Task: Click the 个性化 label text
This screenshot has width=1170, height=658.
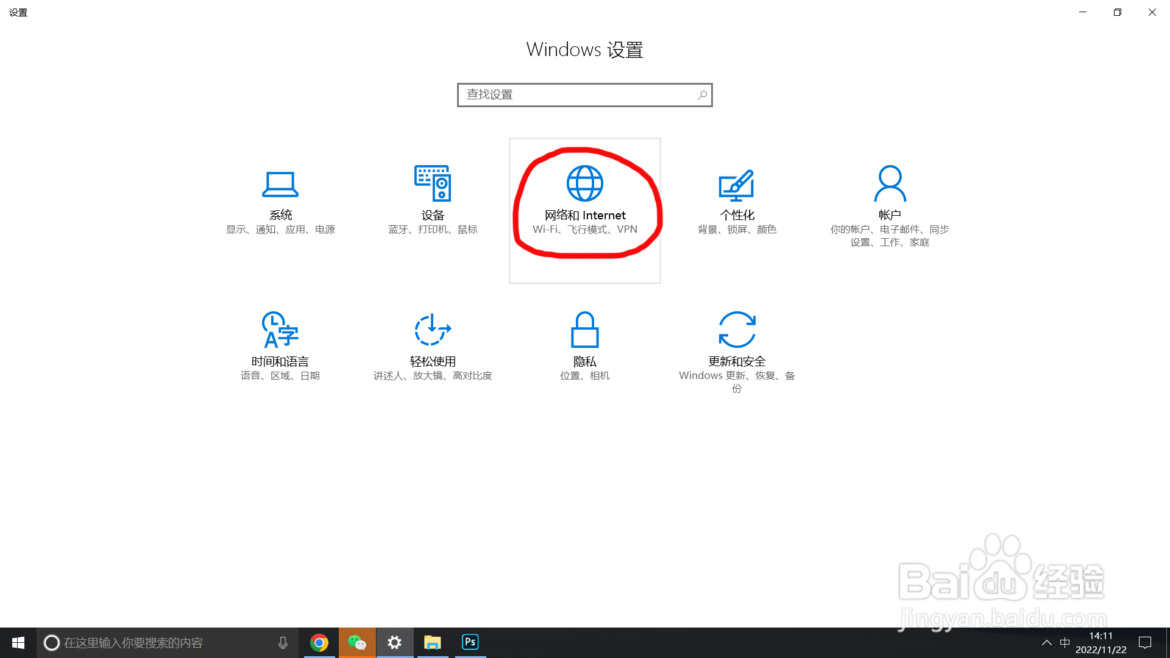Action: click(737, 215)
